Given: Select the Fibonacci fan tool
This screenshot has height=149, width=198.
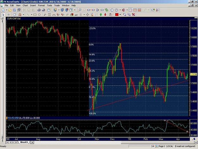Looking at the screenshot, I should coord(45,15).
